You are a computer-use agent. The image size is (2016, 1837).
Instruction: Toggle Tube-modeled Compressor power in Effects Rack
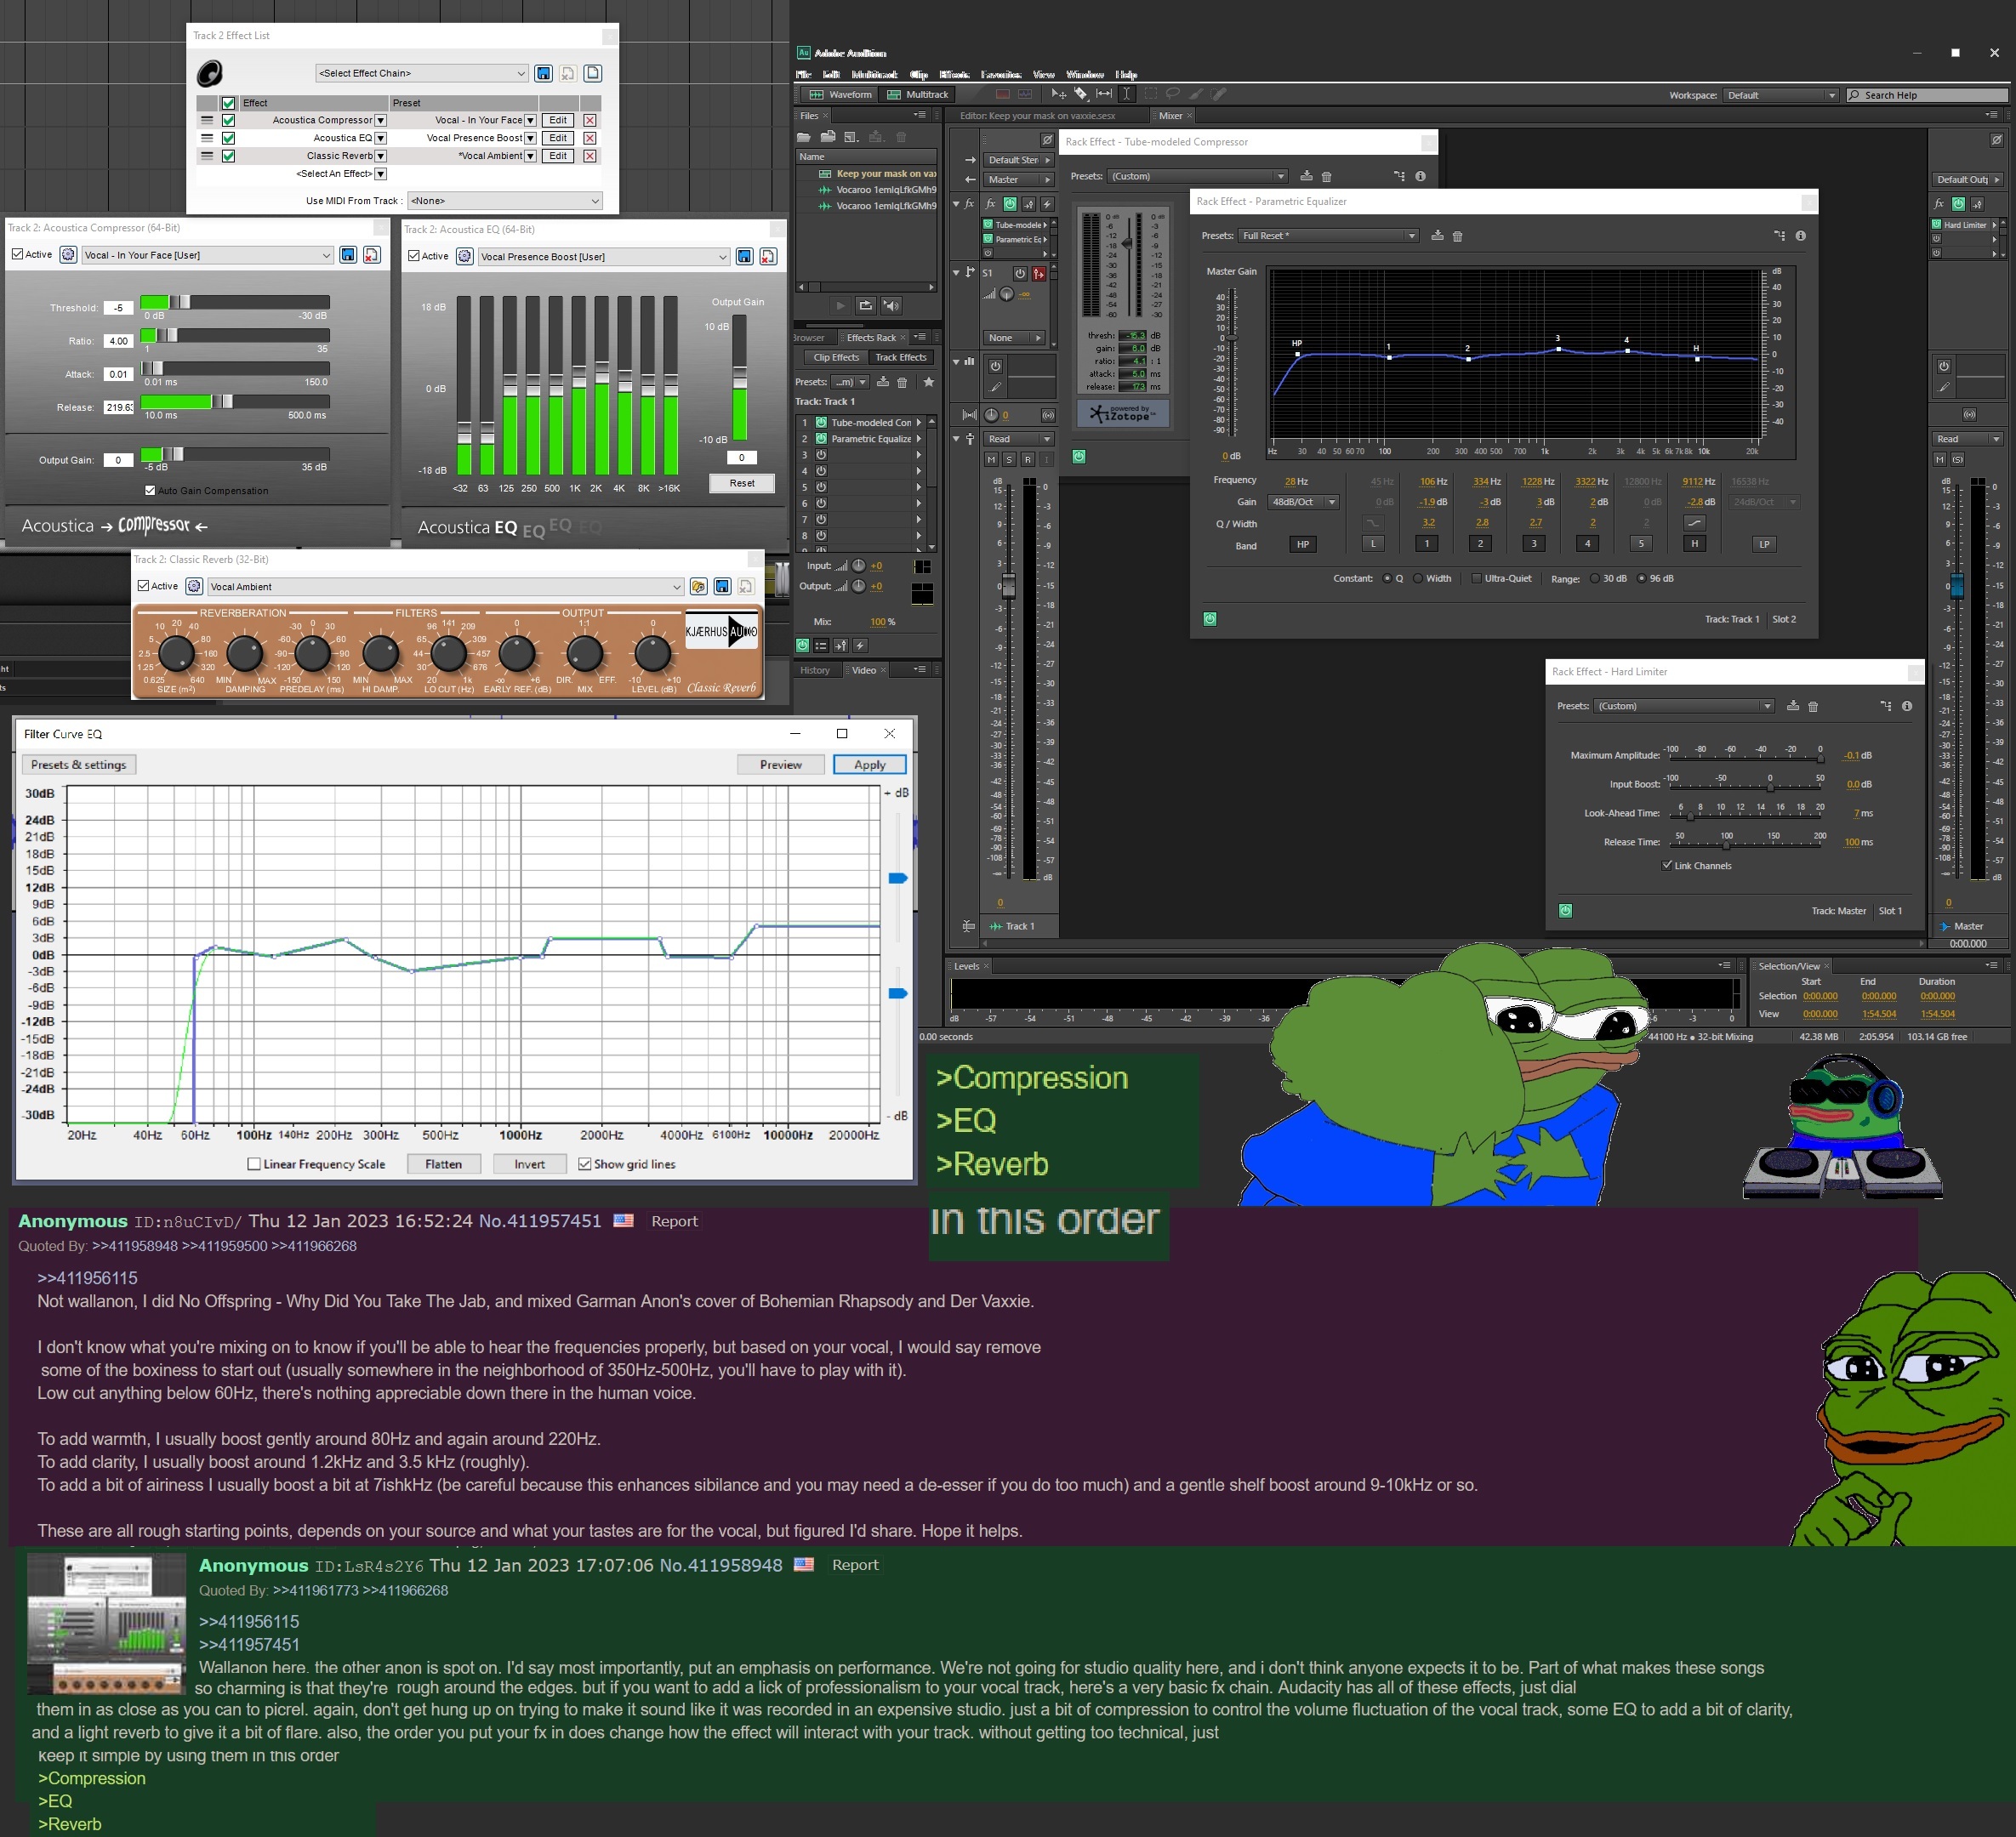[x=821, y=423]
